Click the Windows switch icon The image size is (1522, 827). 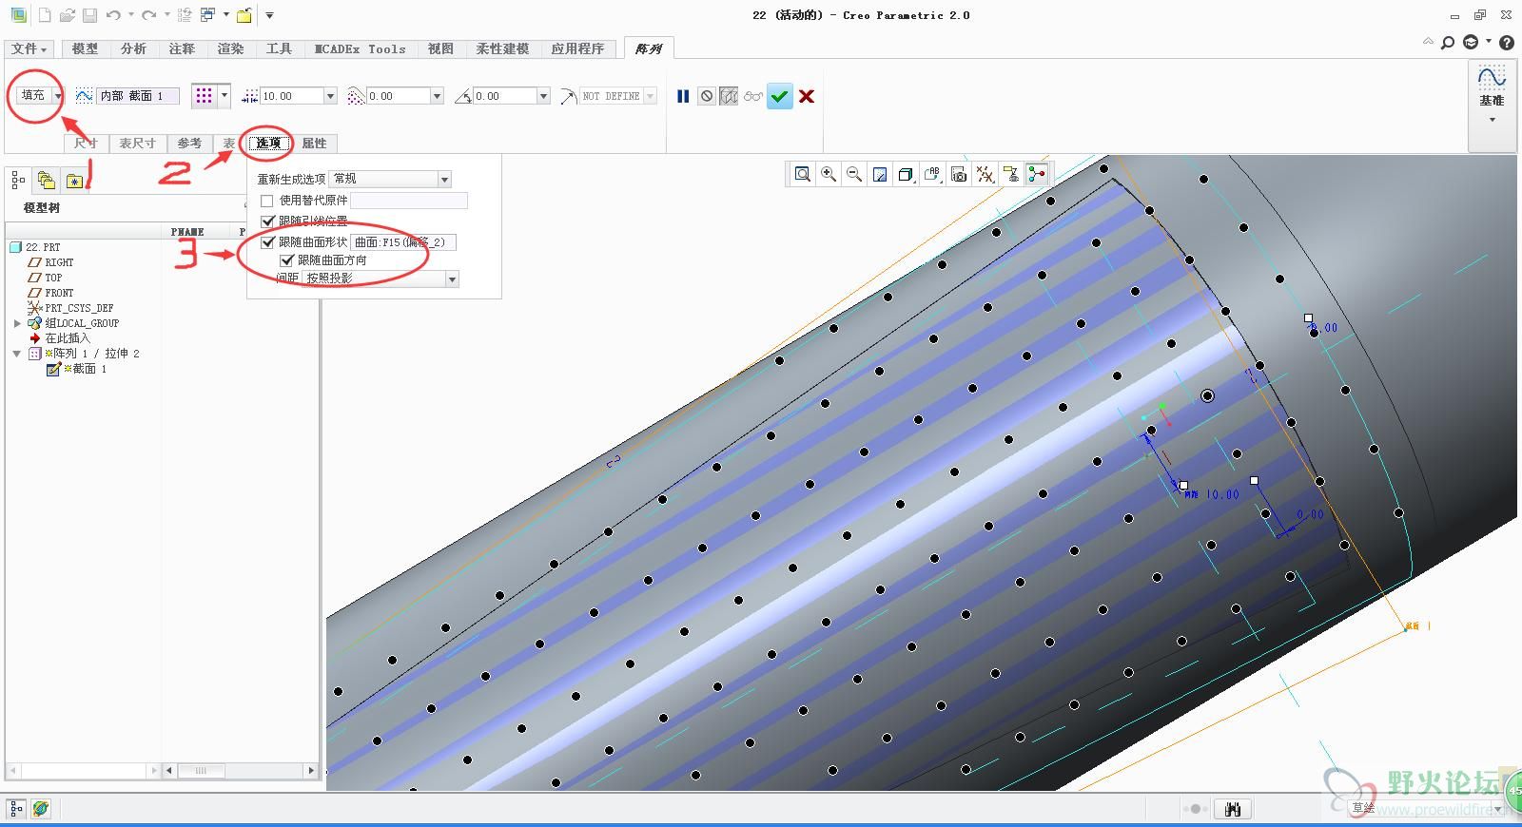(x=207, y=15)
